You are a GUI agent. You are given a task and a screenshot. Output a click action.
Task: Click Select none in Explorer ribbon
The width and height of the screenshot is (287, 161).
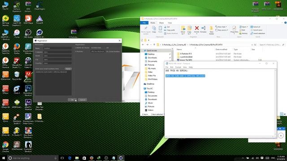click(x=256, y=30)
